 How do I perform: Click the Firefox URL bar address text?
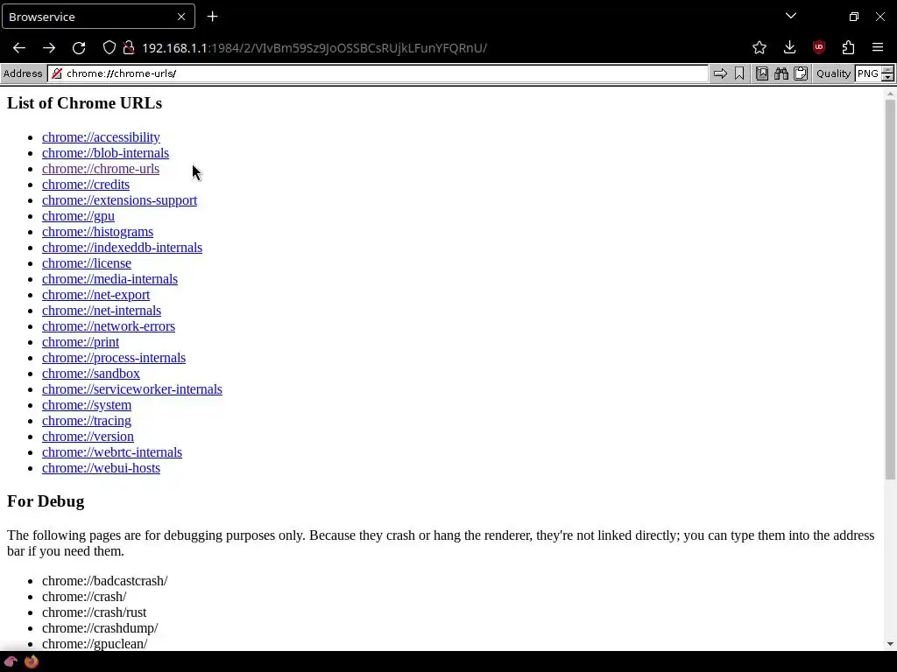click(x=314, y=48)
